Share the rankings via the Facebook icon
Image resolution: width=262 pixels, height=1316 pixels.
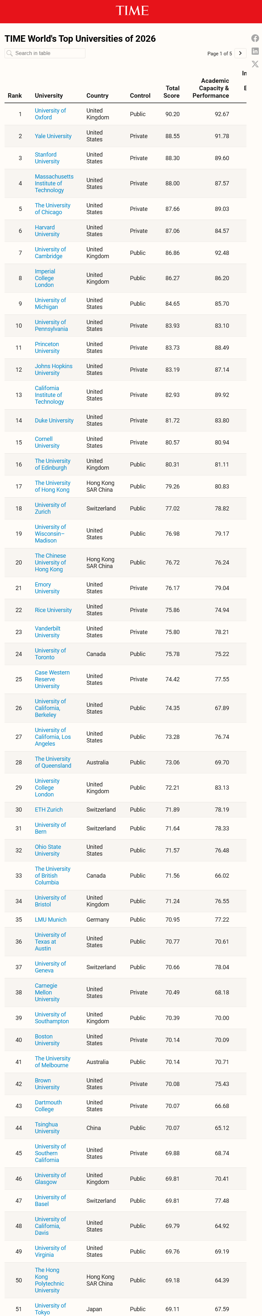[255, 38]
